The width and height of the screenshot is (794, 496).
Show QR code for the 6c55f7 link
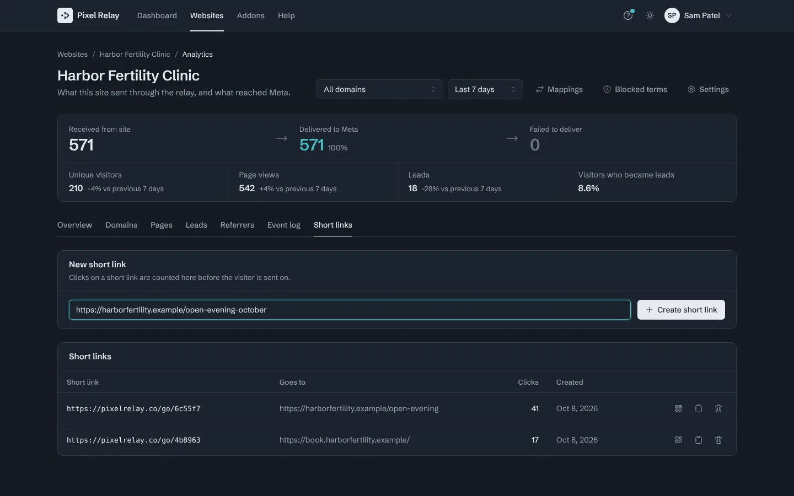pyautogui.click(x=679, y=408)
